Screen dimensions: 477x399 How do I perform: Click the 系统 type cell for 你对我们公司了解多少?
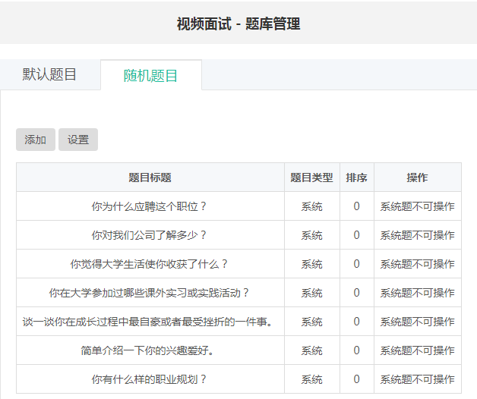(x=311, y=235)
